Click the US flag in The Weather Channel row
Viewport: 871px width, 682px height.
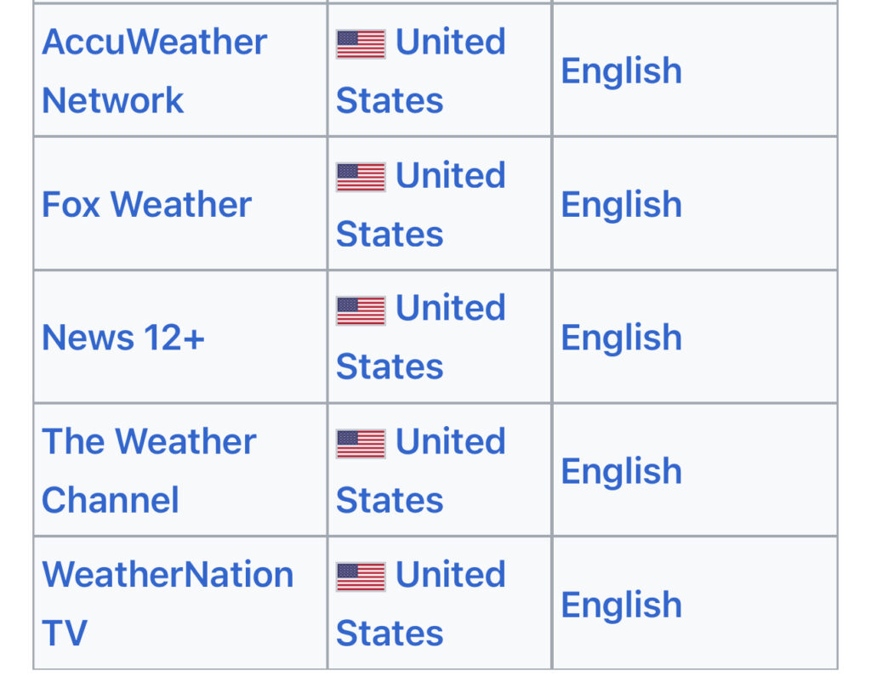tap(361, 444)
